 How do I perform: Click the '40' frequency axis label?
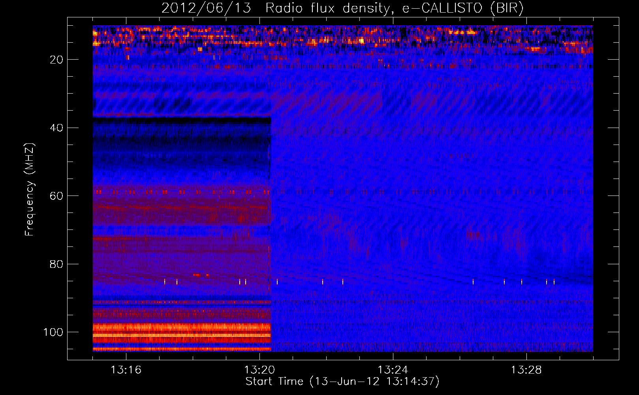point(56,128)
